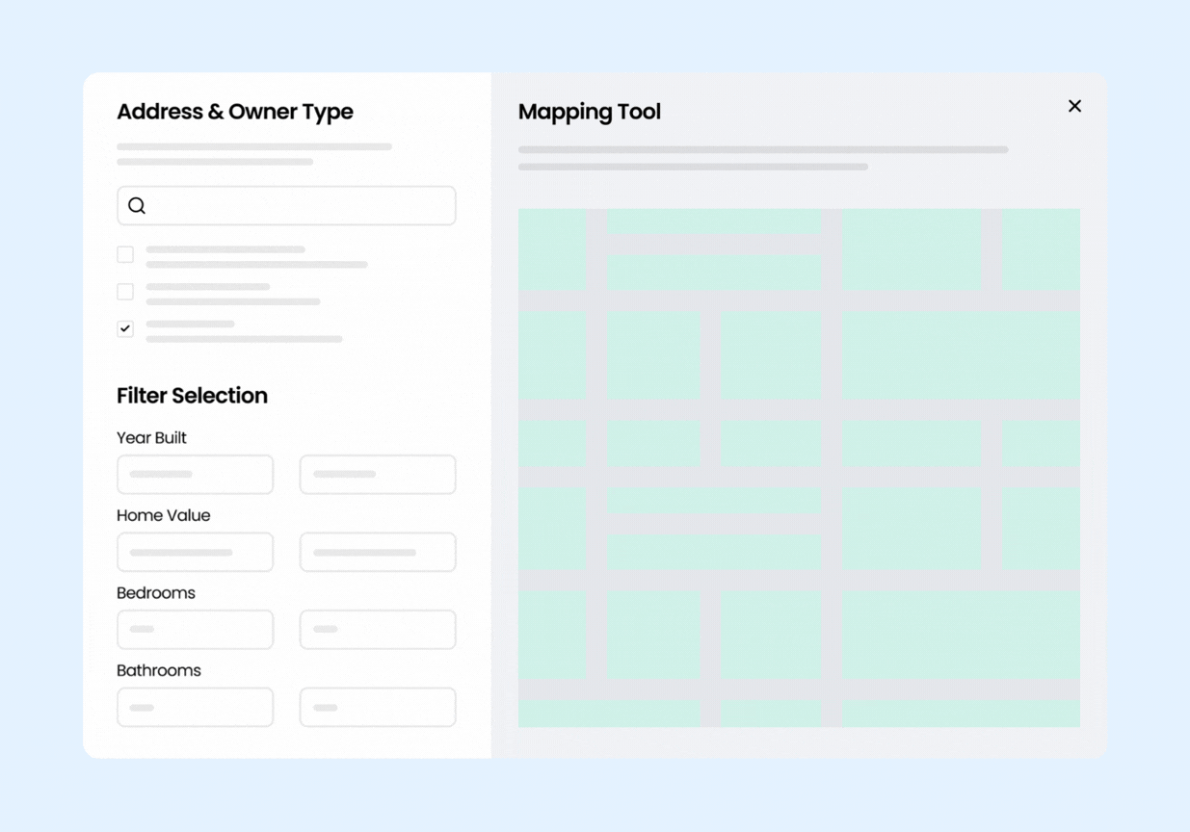This screenshot has height=832, width=1190.
Task: Click the Bedrooms maximum field
Action: point(378,629)
